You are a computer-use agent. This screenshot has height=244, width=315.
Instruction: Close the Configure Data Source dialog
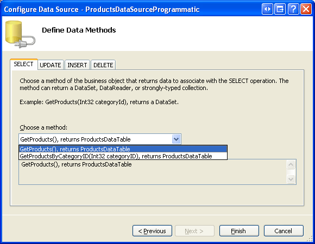306,9
